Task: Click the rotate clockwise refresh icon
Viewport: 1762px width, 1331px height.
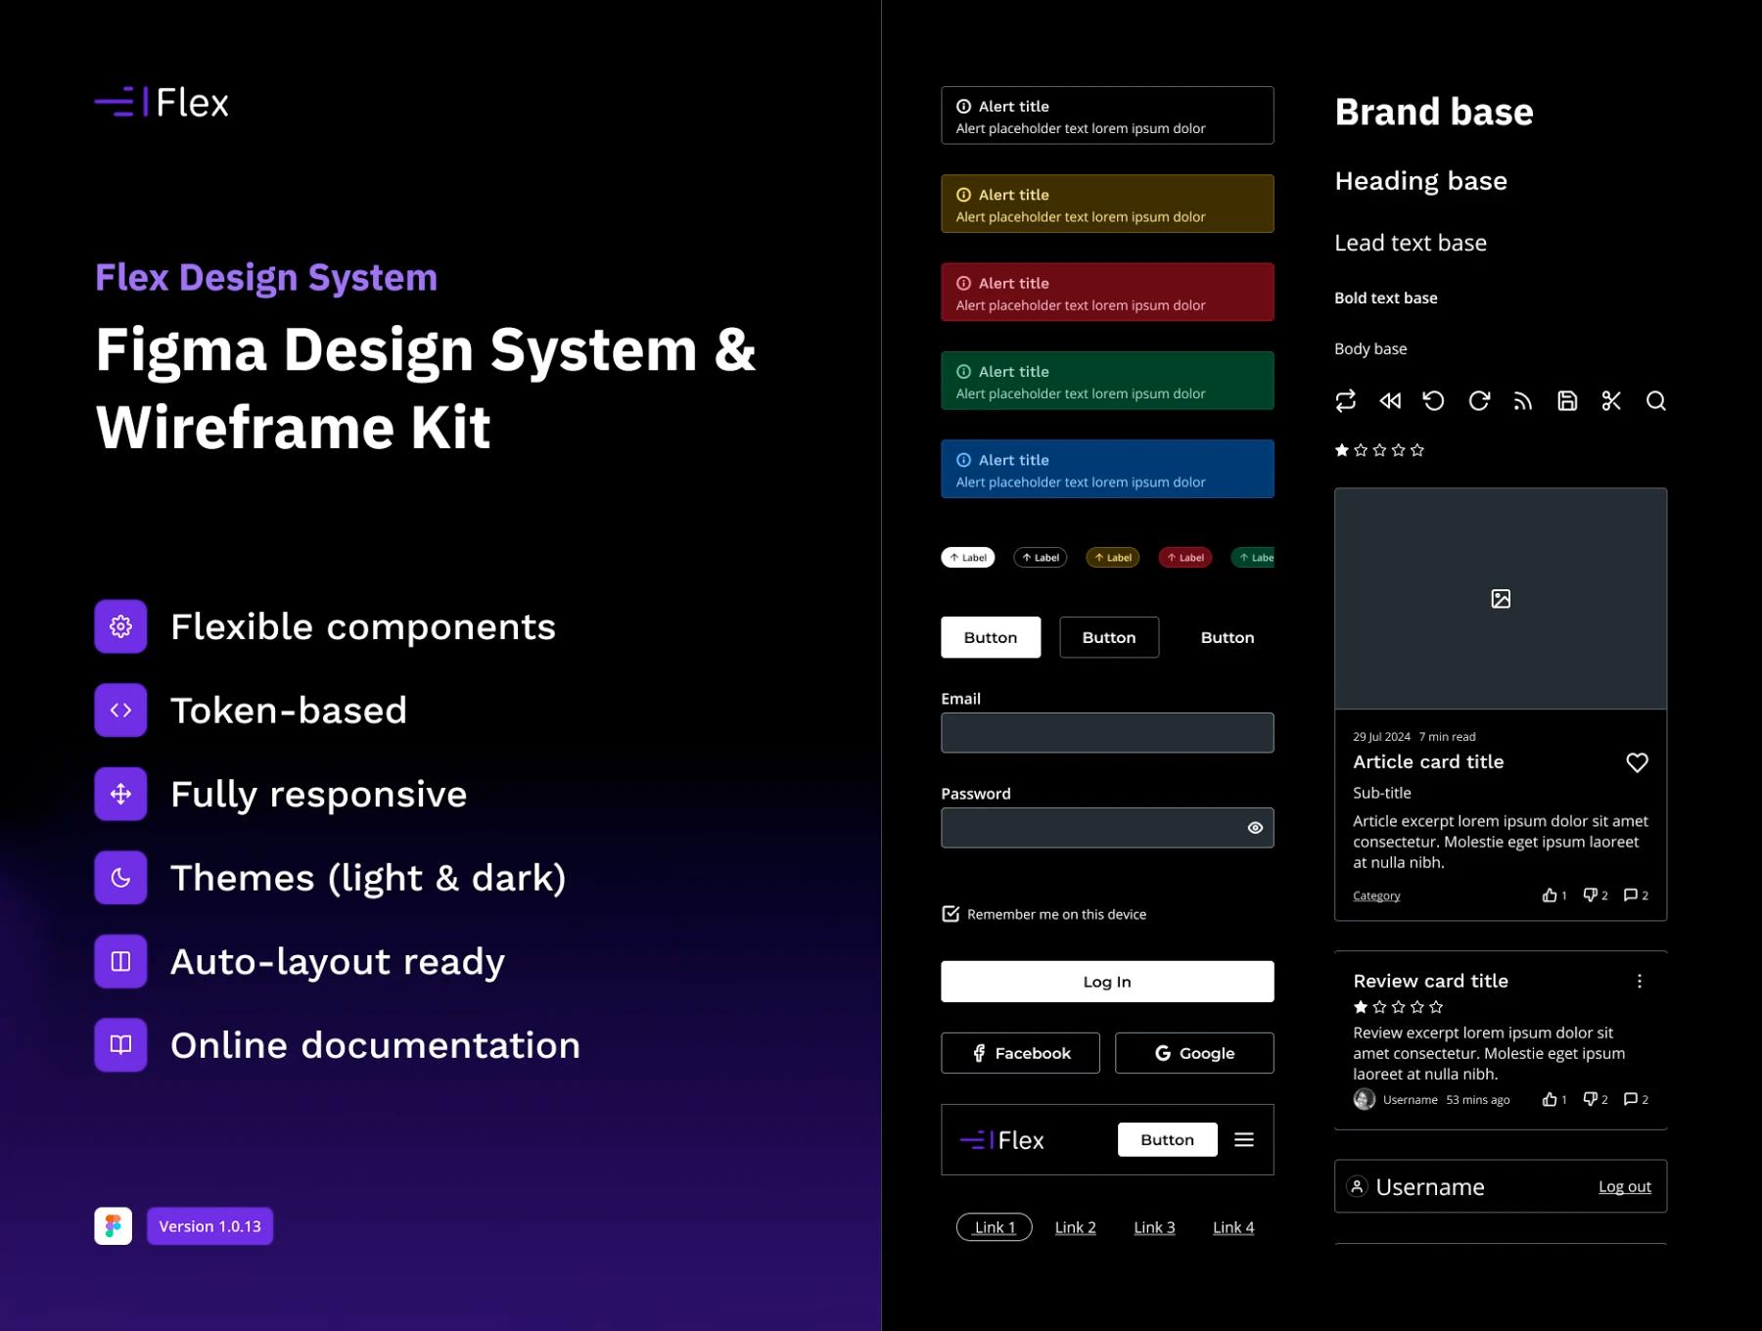Action: point(1479,401)
